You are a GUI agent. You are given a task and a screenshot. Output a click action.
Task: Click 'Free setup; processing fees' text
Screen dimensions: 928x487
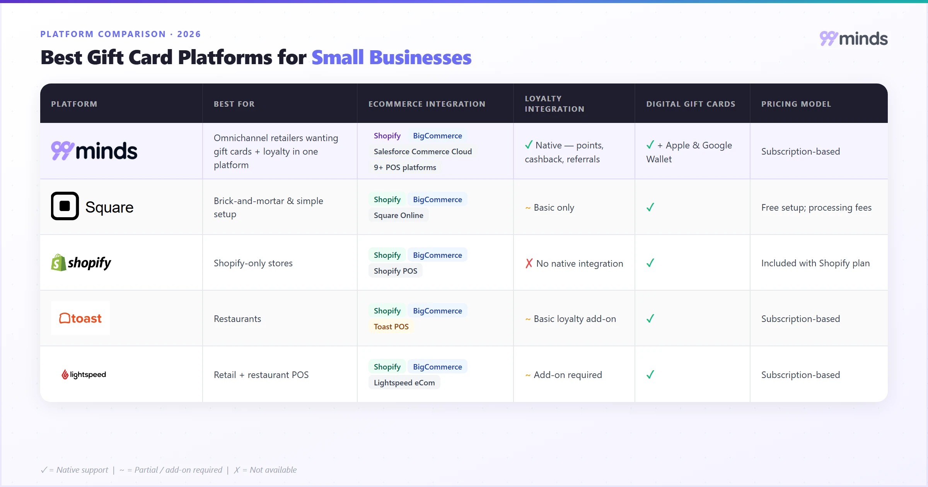pos(816,208)
